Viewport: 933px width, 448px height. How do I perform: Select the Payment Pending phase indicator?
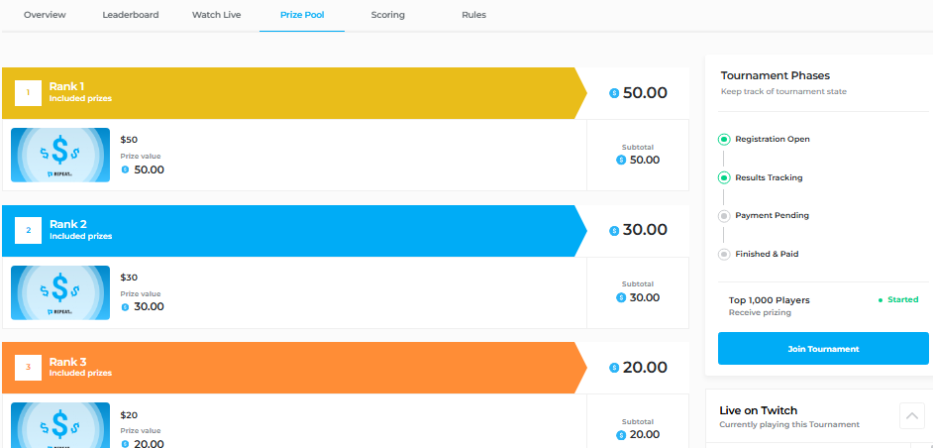724,216
